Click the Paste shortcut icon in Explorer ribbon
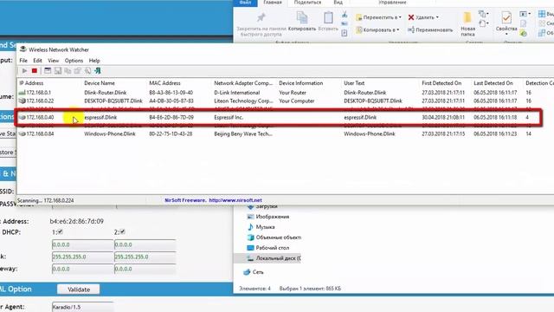554x312 pixels. click(x=345, y=33)
